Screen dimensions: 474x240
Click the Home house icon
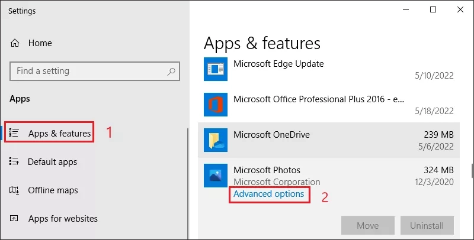point(14,43)
